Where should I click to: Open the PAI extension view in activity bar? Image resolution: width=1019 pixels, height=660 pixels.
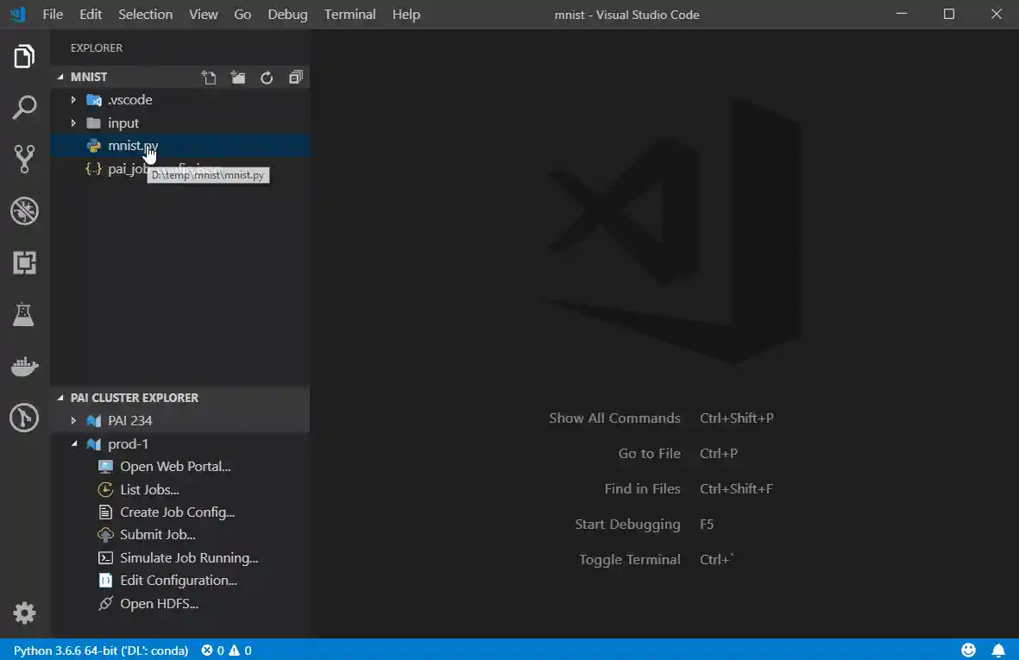tap(24, 418)
